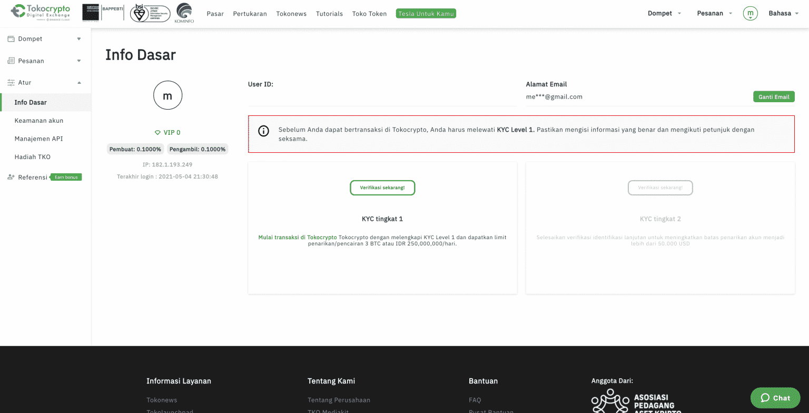Go to Pasar in navigation bar
Image resolution: width=809 pixels, height=413 pixels.
215,14
